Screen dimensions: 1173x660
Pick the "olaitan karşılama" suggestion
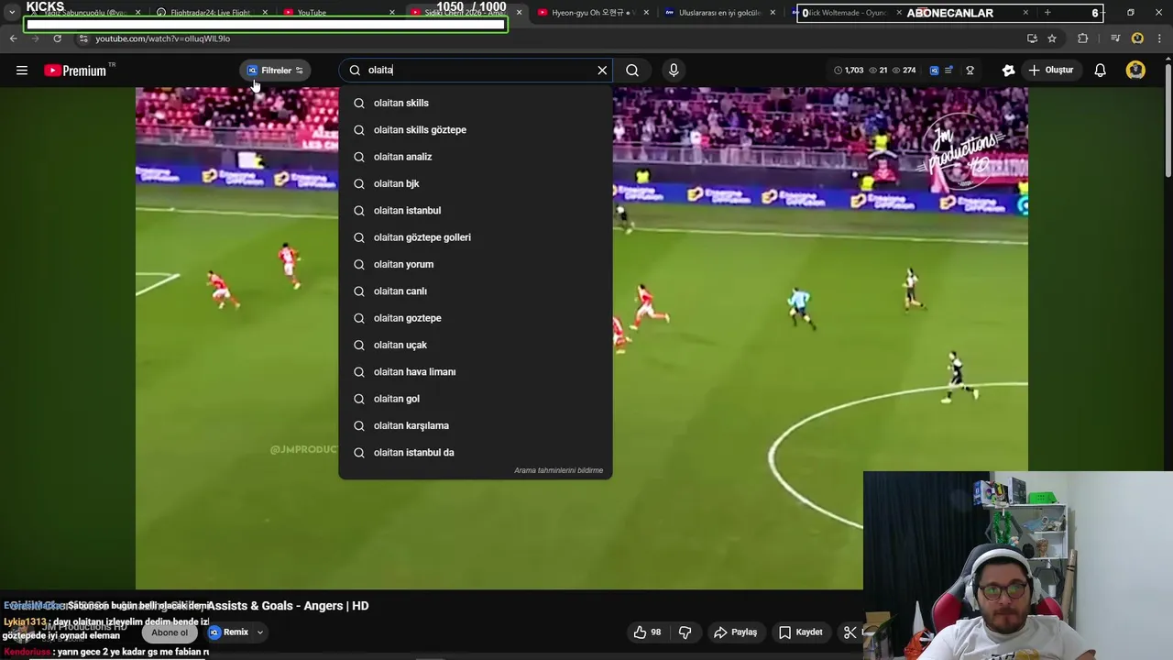click(x=476, y=425)
